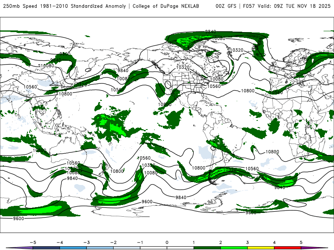Click the bright green 2 to 3 colorbar segment

click(x=234, y=248)
